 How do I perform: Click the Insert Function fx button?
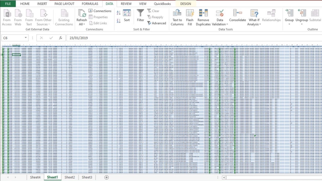point(61,38)
